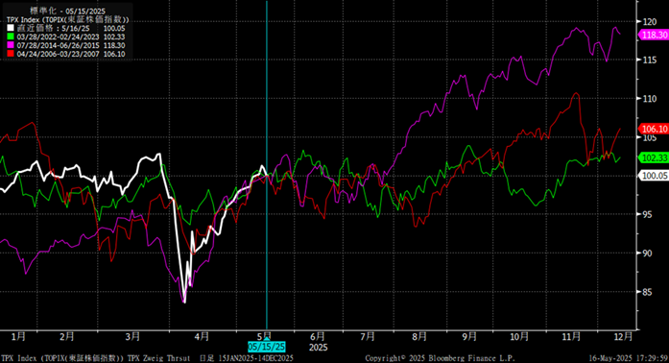Click the 2025 year label under time axis
Image resolution: width=669 pixels, height=363 pixels.
(319, 348)
